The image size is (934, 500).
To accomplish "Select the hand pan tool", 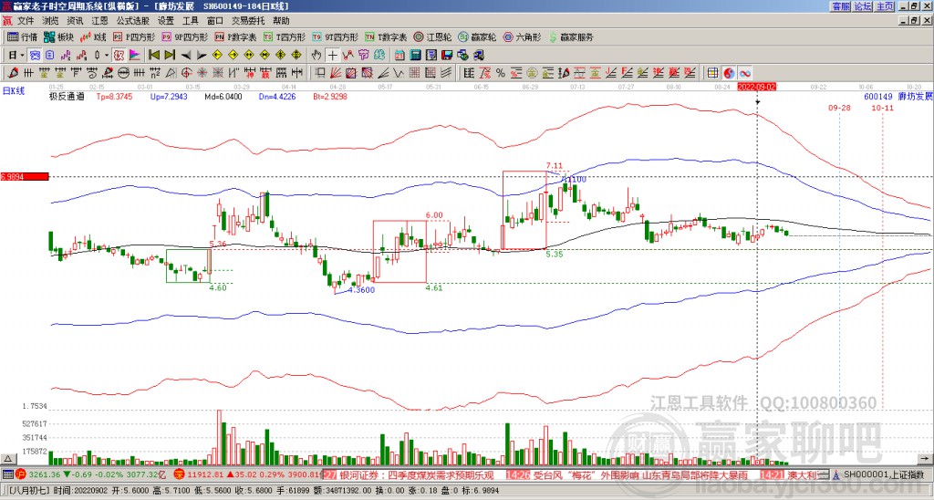I will pos(317,56).
